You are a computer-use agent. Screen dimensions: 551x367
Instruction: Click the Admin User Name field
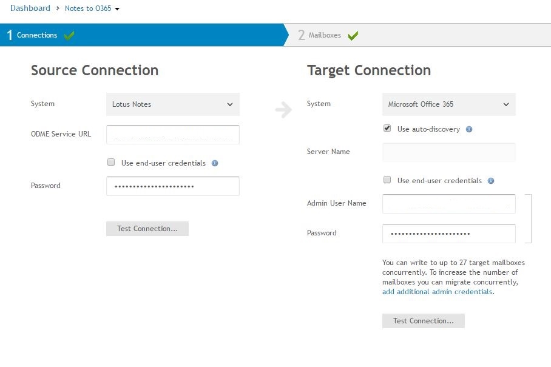pos(449,204)
